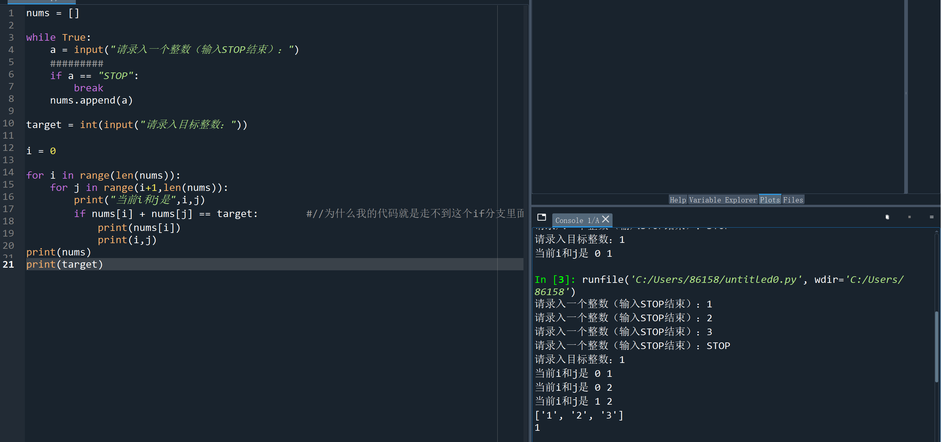Click runfile path 'C:/Users/86158/untitled0.py'
The width and height of the screenshot is (941, 442).
point(716,280)
